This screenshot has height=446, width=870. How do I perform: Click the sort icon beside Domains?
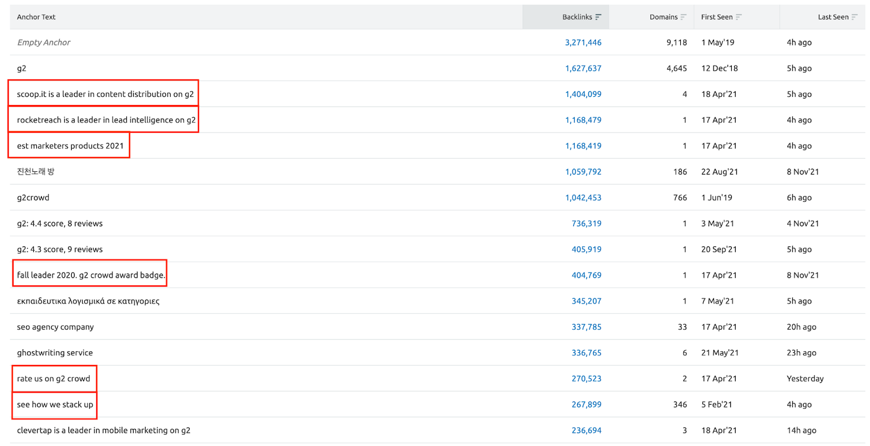point(683,17)
